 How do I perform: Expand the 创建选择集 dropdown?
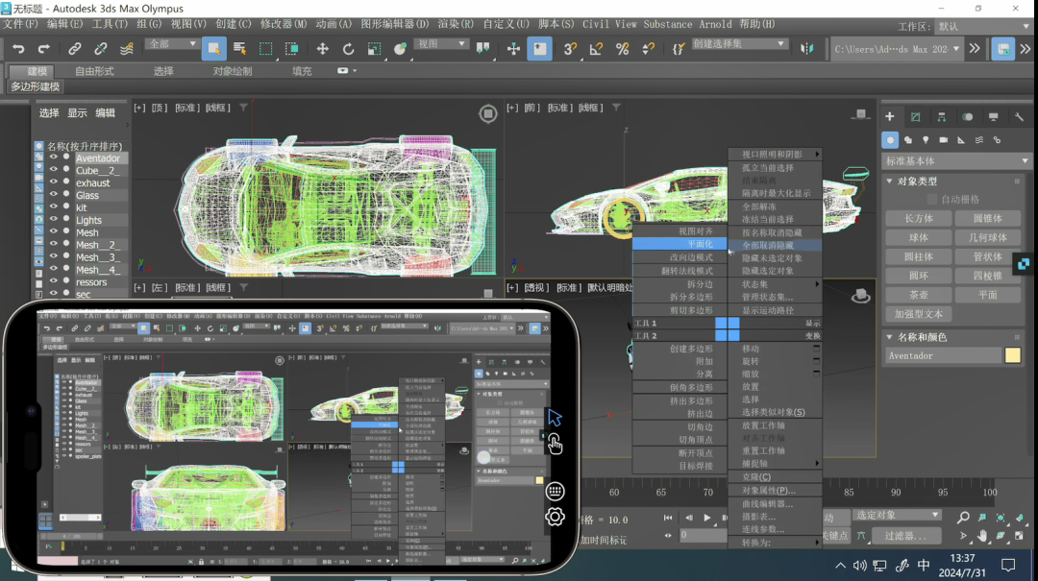click(x=739, y=43)
